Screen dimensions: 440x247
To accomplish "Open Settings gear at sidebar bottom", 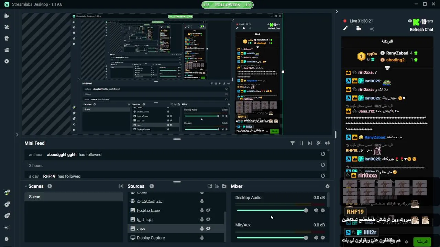I will [7, 239].
